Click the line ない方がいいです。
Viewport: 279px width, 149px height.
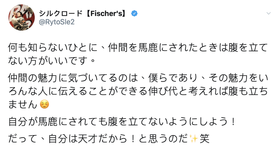coord(51,61)
